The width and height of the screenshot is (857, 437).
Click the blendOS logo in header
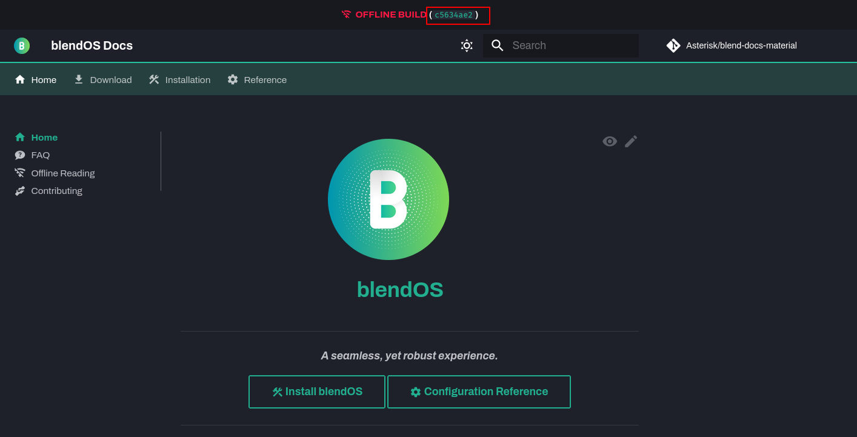(22, 45)
